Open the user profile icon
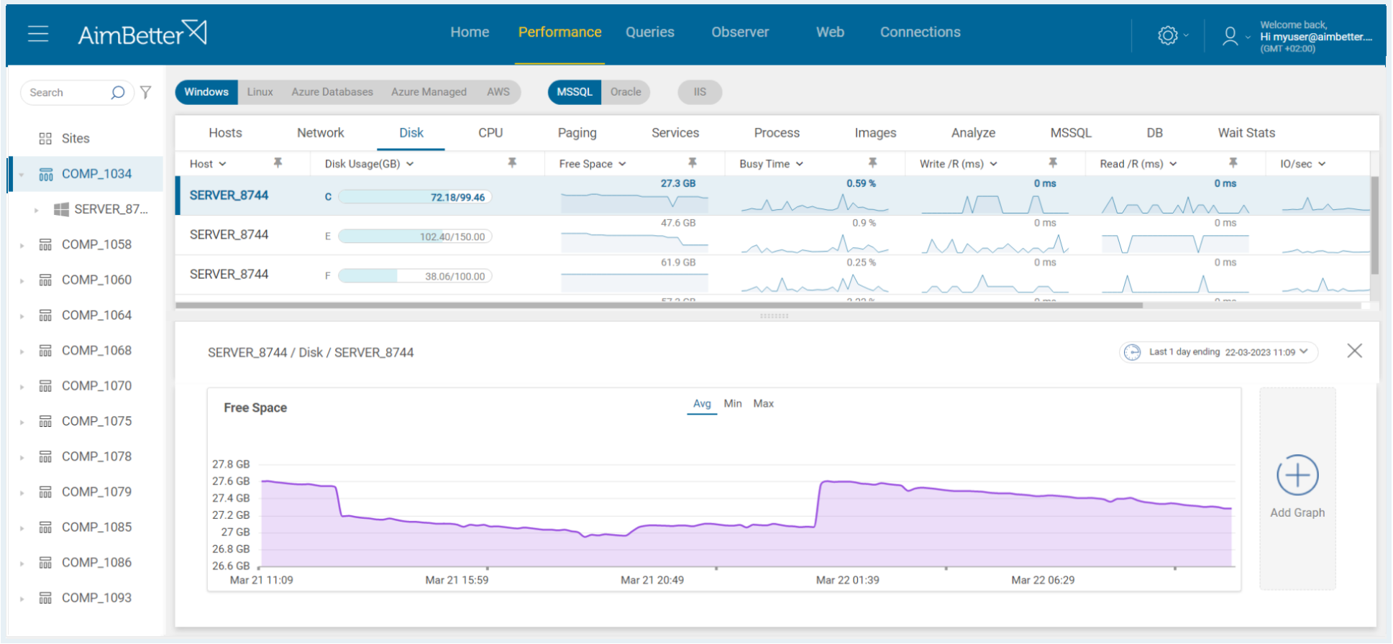 1230,36
